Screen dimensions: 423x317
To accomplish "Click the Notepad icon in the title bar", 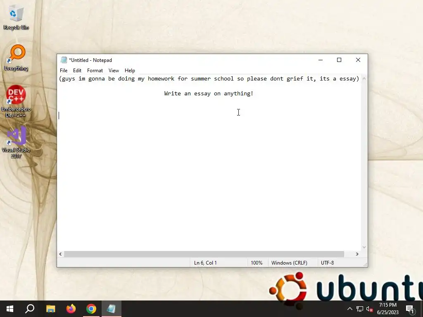I will coord(64,60).
